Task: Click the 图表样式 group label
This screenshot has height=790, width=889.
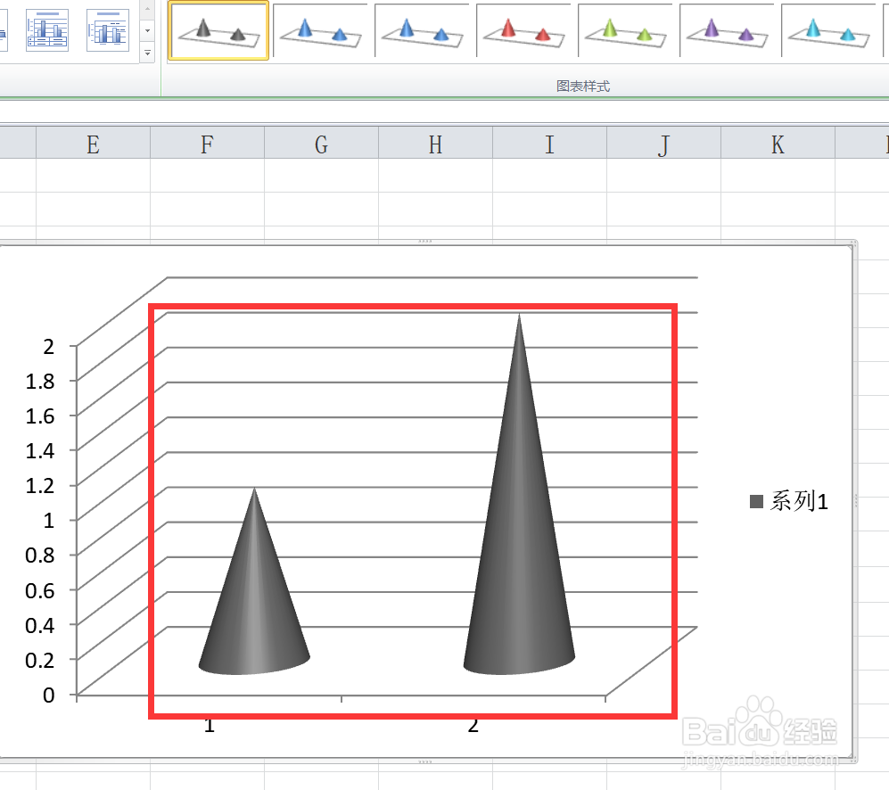Action: (x=583, y=86)
